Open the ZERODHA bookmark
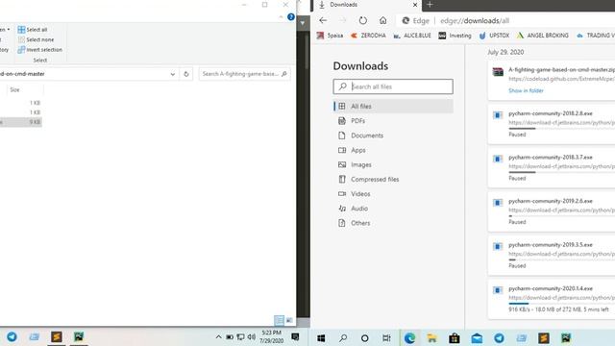The height and width of the screenshot is (346, 615). coord(368,36)
